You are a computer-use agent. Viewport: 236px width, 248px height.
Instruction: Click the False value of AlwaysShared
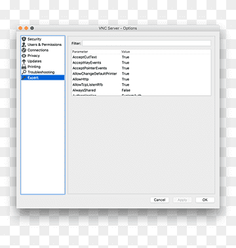click(x=126, y=90)
